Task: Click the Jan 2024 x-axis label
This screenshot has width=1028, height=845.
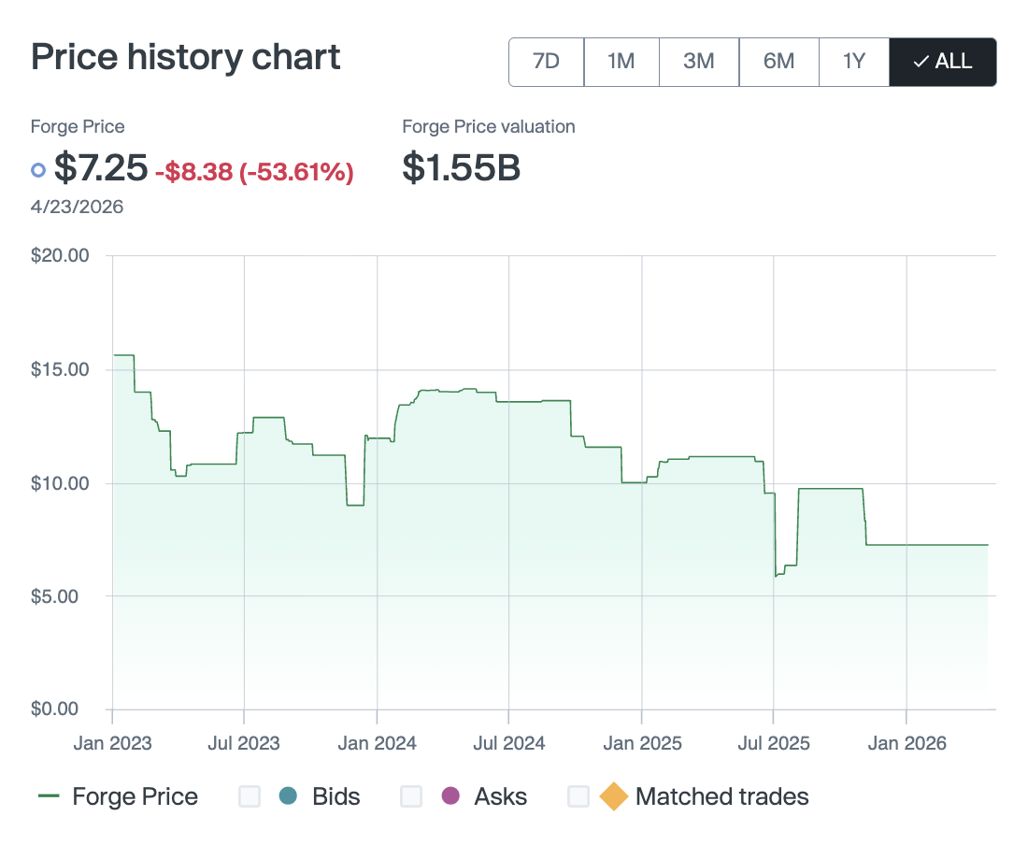Action: [x=377, y=743]
